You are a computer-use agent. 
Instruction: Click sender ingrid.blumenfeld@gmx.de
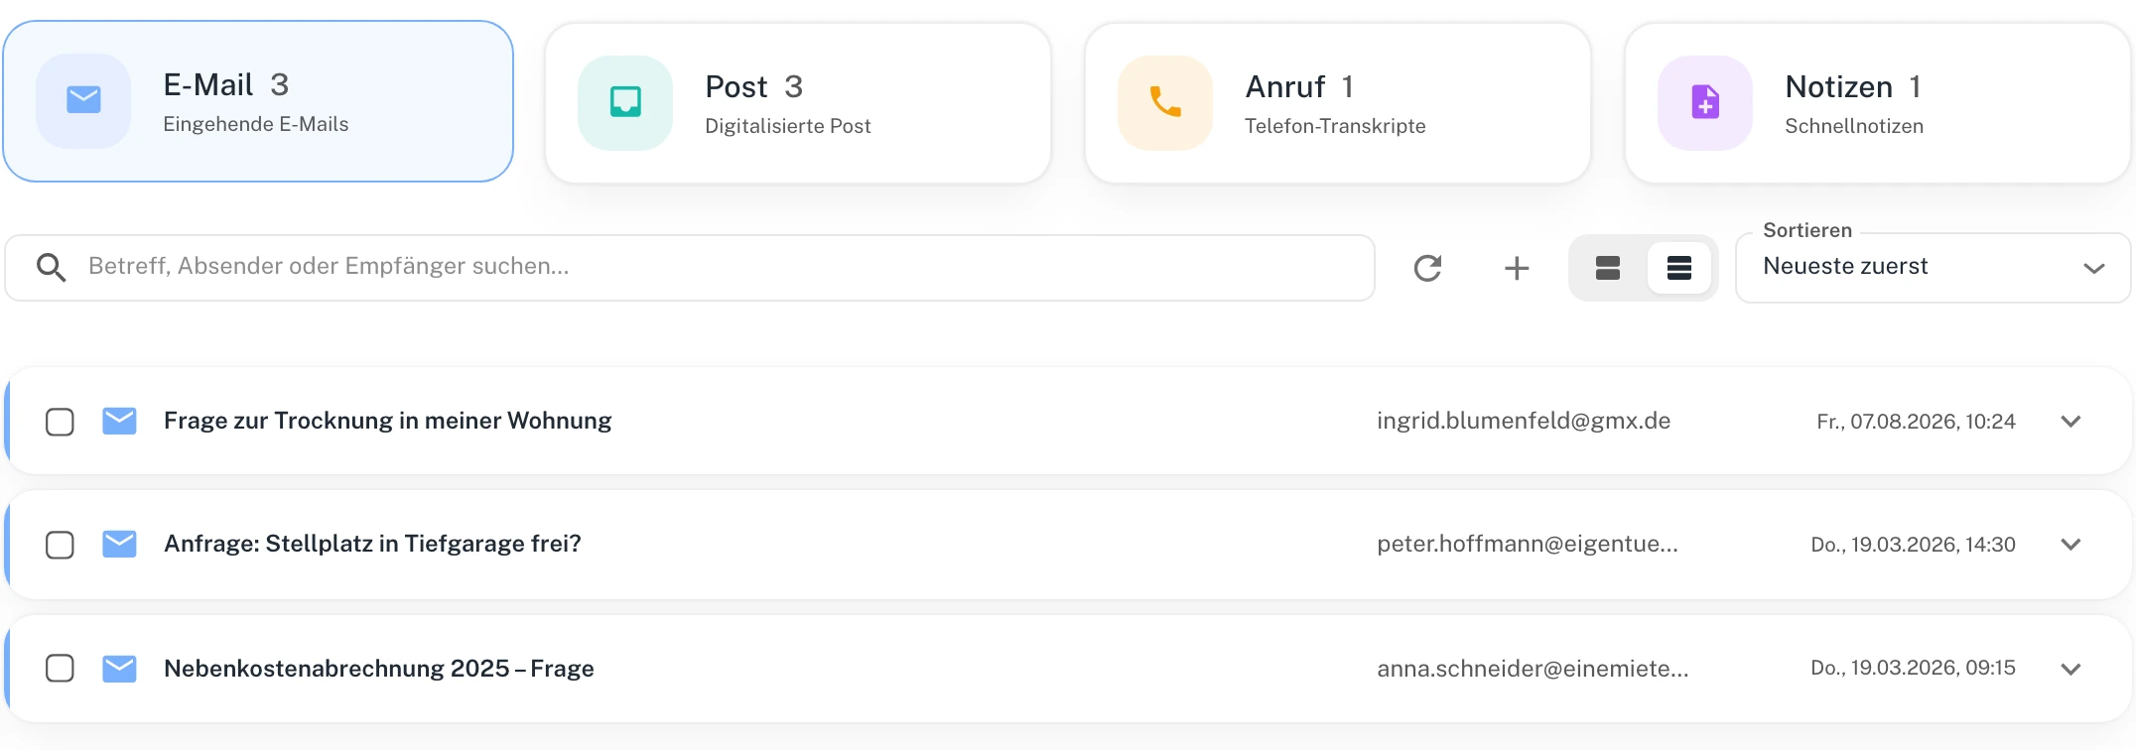click(1524, 421)
